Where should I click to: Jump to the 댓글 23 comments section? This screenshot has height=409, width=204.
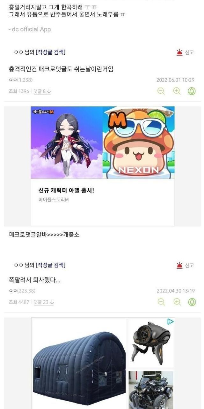pos(44,302)
